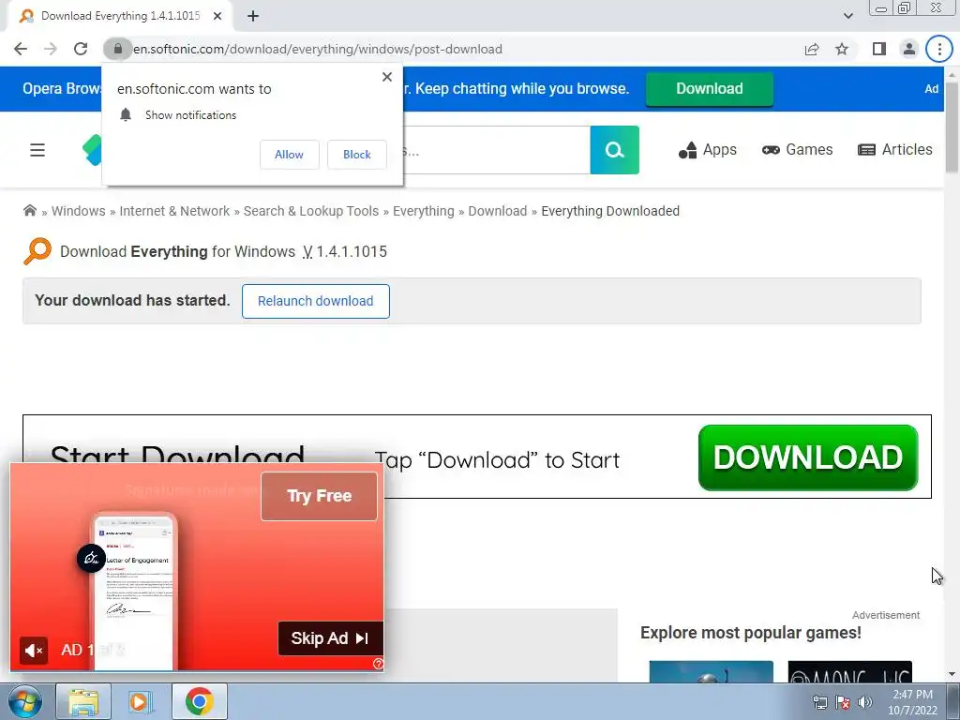Click the green Download button in Opera banner

(x=709, y=89)
